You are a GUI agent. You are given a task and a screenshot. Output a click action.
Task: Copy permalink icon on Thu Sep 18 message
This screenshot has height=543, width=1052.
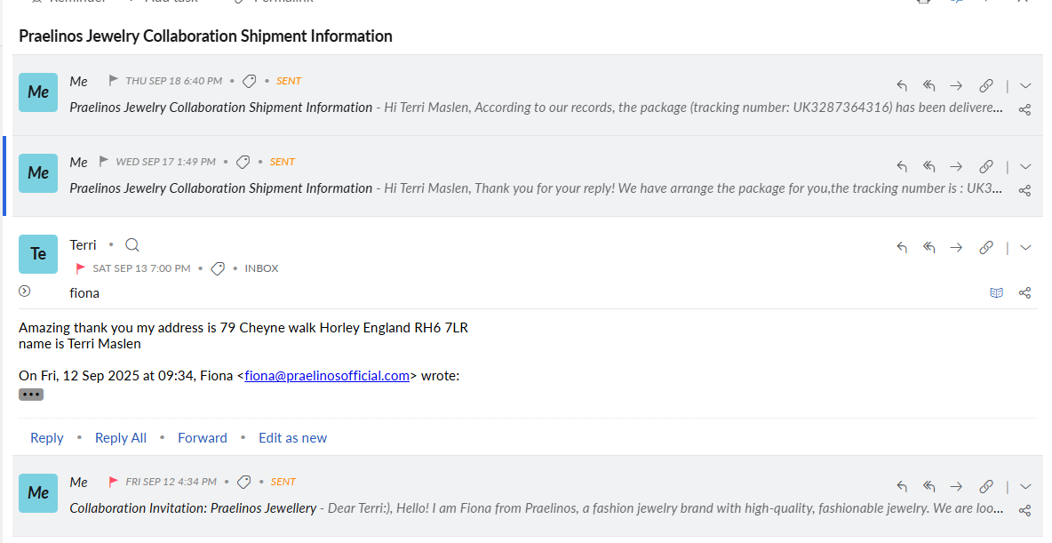click(985, 86)
